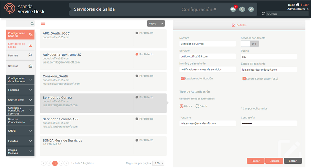This screenshot has width=311, height=168.
Task: Toggle the hamburger menu icon above list
Action: (43, 23)
